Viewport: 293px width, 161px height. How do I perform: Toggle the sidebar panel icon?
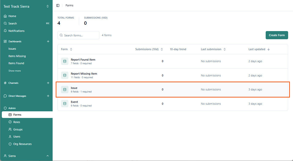pos(58,5)
